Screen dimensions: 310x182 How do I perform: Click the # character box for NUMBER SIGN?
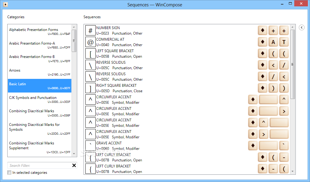[90, 31]
